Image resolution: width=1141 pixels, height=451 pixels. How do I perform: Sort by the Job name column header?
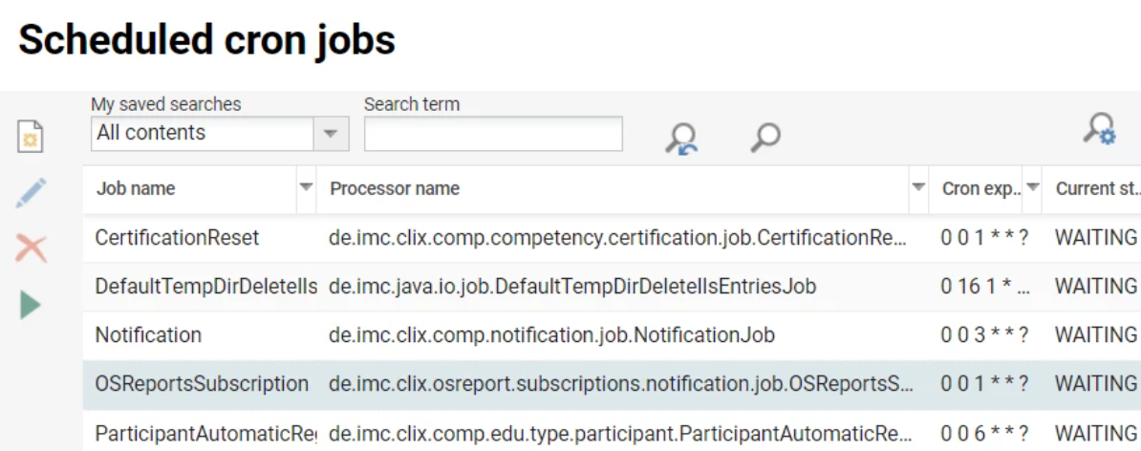point(136,189)
